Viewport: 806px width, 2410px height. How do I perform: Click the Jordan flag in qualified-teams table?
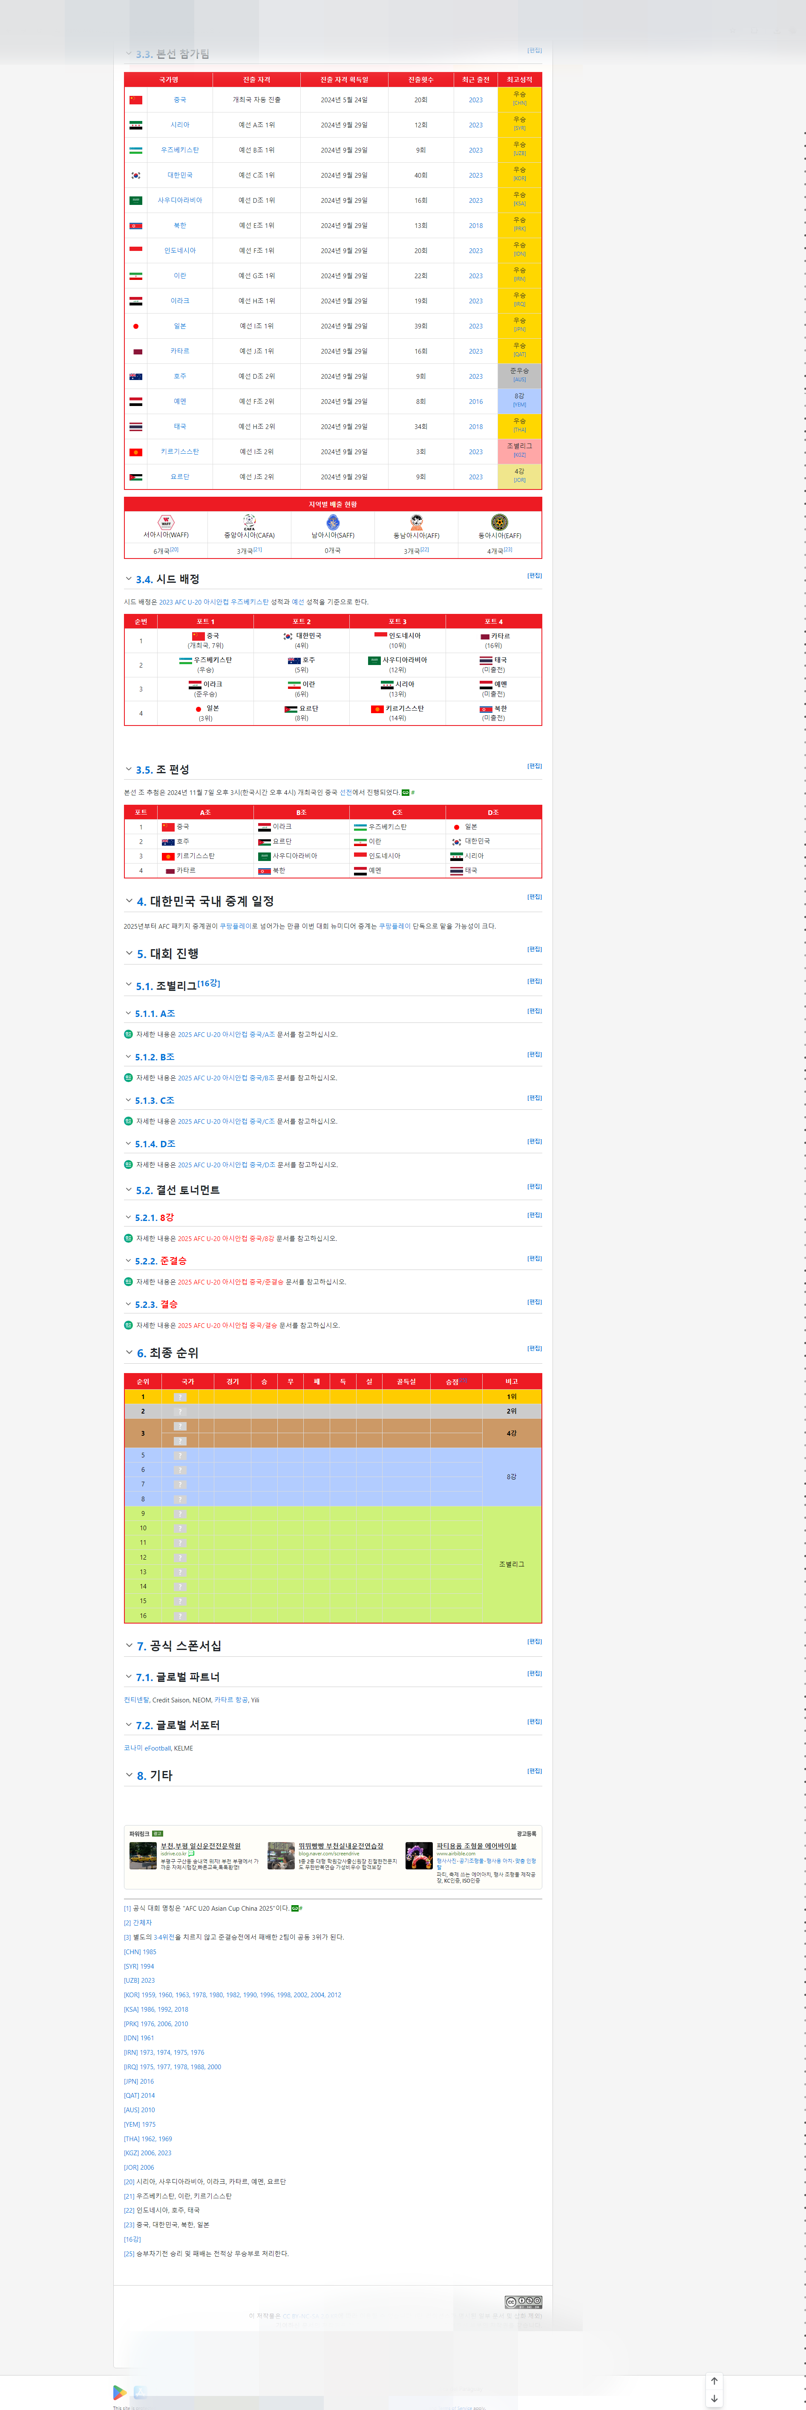135,477
